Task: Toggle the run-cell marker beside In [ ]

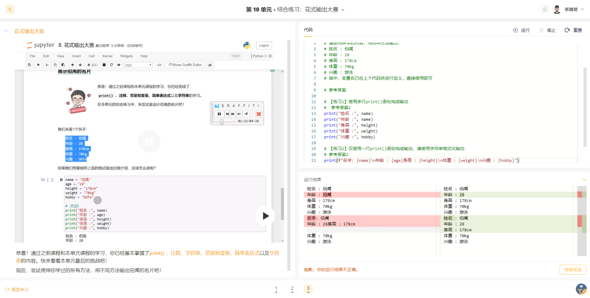Action: click(61, 180)
